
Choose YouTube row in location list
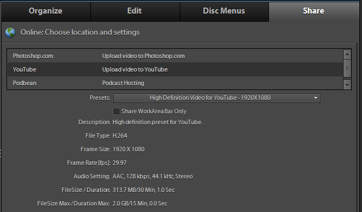pos(175,69)
